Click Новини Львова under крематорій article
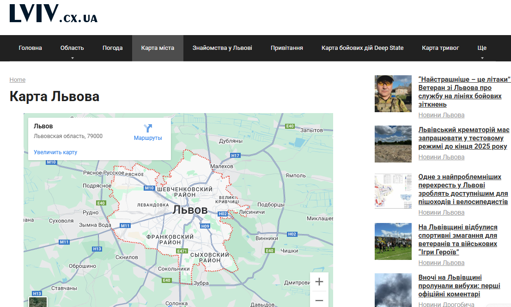Image resolution: width=511 pixels, height=307 pixels. (441, 157)
